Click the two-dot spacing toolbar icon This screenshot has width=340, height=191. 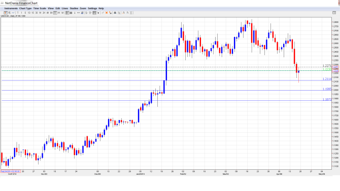(78, 13)
